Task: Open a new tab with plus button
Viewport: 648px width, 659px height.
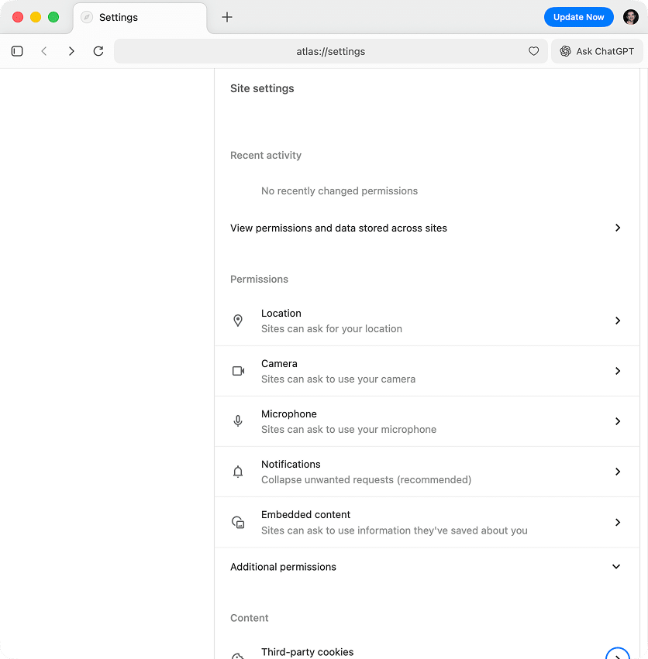Action: pyautogui.click(x=226, y=16)
